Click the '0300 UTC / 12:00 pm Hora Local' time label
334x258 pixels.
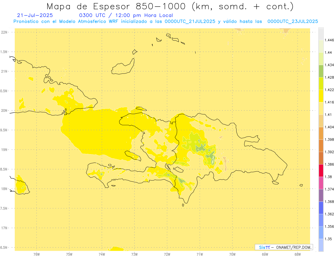pos(126,15)
